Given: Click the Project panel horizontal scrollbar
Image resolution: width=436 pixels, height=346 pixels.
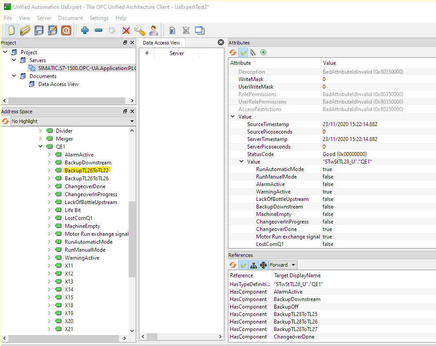Looking at the screenshot, I should (x=67, y=100).
